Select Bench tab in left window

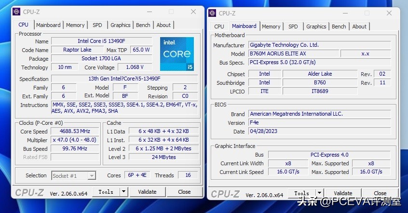pyautogui.click(x=143, y=25)
